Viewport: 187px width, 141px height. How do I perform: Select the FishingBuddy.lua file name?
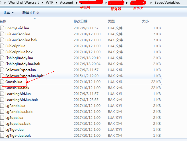click(19, 58)
